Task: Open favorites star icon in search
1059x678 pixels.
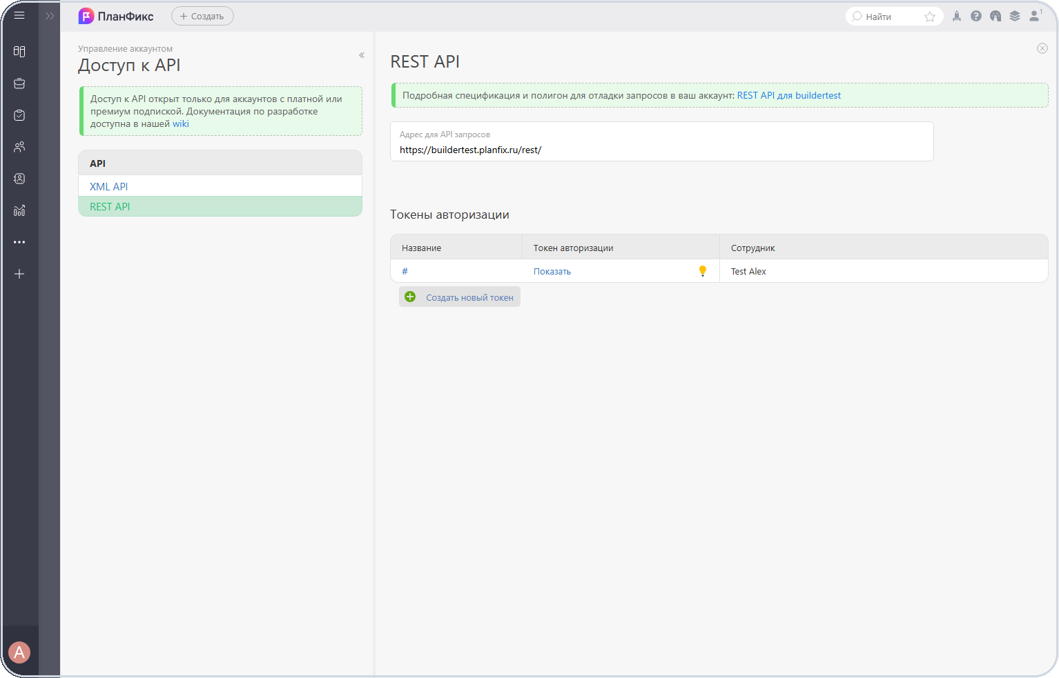Action: tap(930, 17)
